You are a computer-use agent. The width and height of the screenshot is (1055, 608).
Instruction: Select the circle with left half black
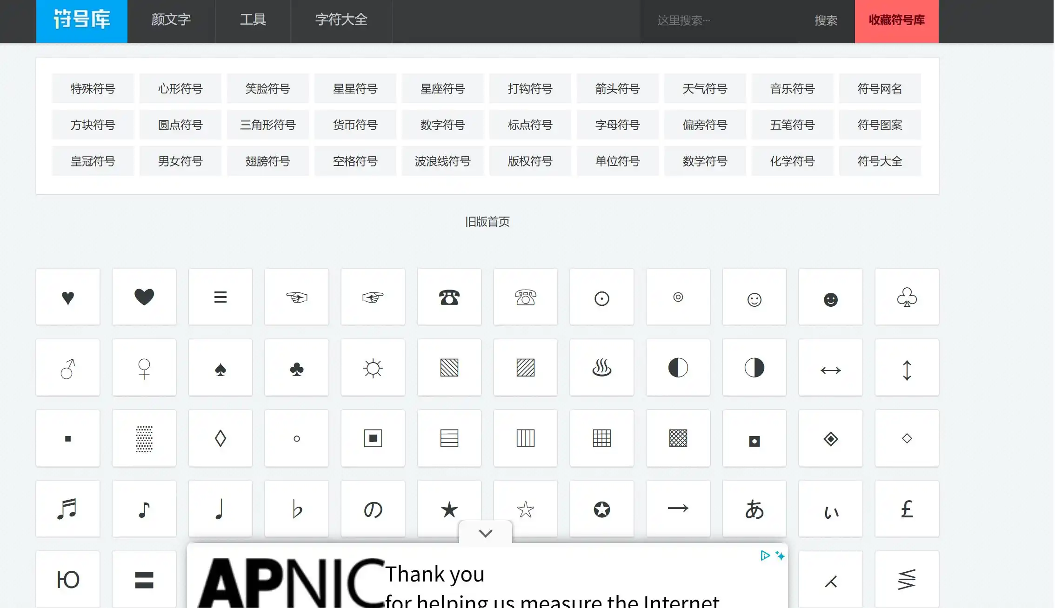pos(678,368)
